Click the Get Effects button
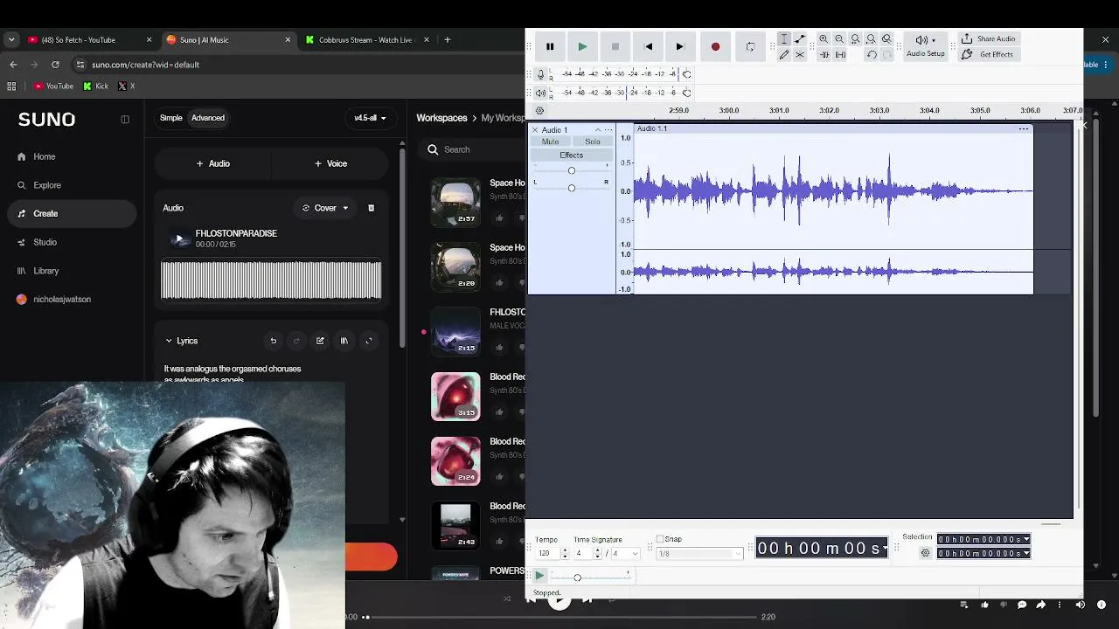Viewport: 1119px width, 629px height. (987, 54)
